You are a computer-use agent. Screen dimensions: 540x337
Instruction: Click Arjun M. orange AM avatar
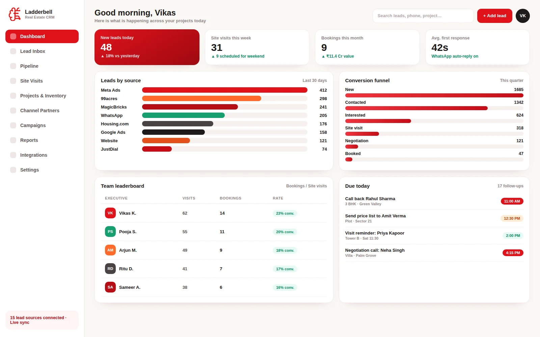point(110,250)
